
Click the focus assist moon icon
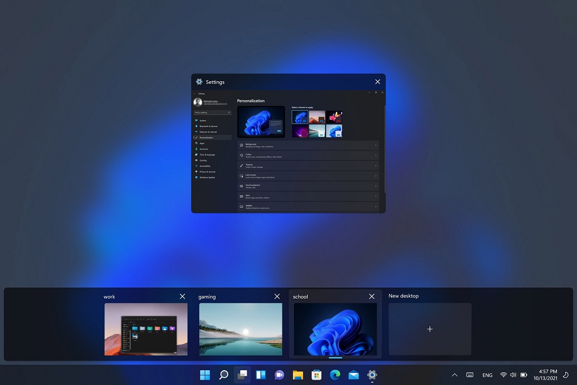565,375
